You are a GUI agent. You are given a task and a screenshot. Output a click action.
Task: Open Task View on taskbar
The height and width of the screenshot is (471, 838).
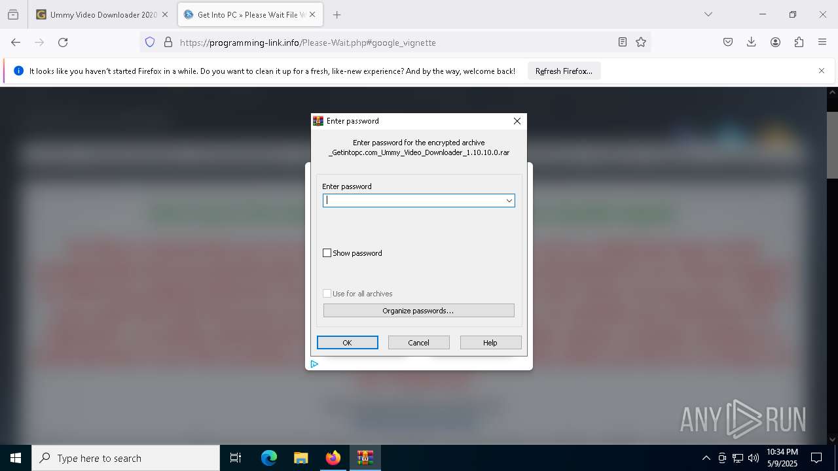click(x=236, y=458)
